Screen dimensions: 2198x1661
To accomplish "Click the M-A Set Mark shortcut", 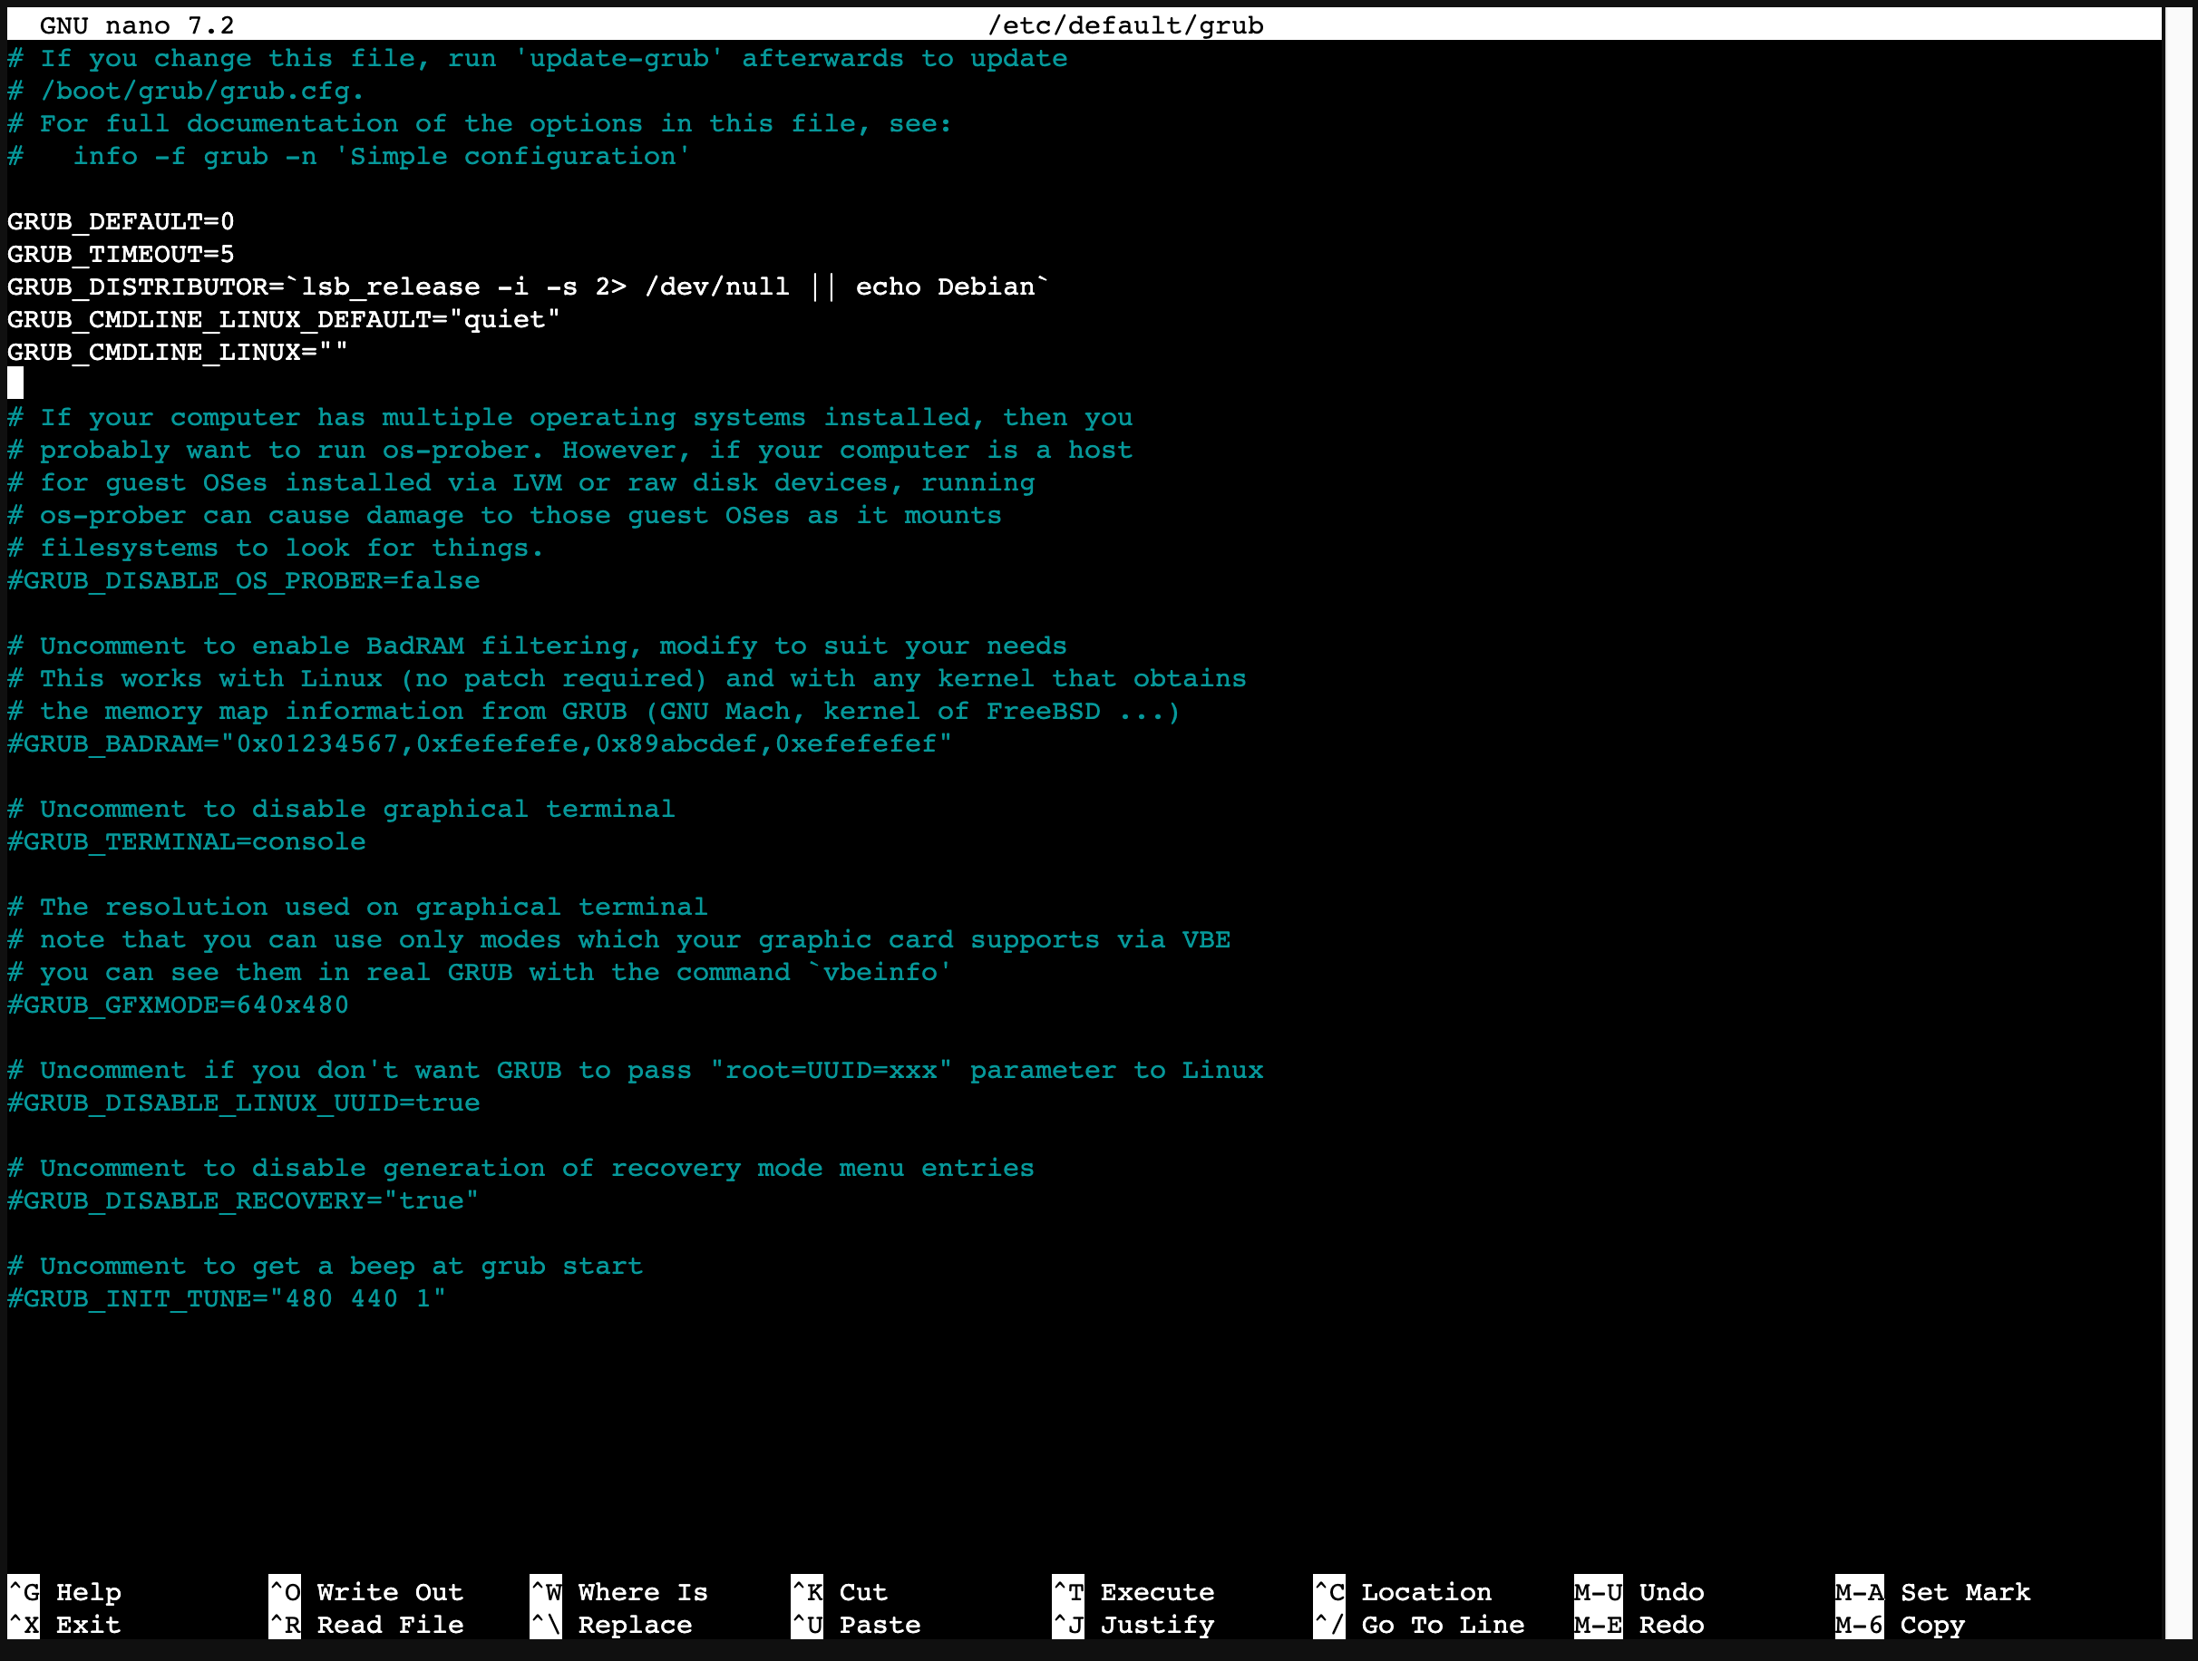I will [1932, 1591].
